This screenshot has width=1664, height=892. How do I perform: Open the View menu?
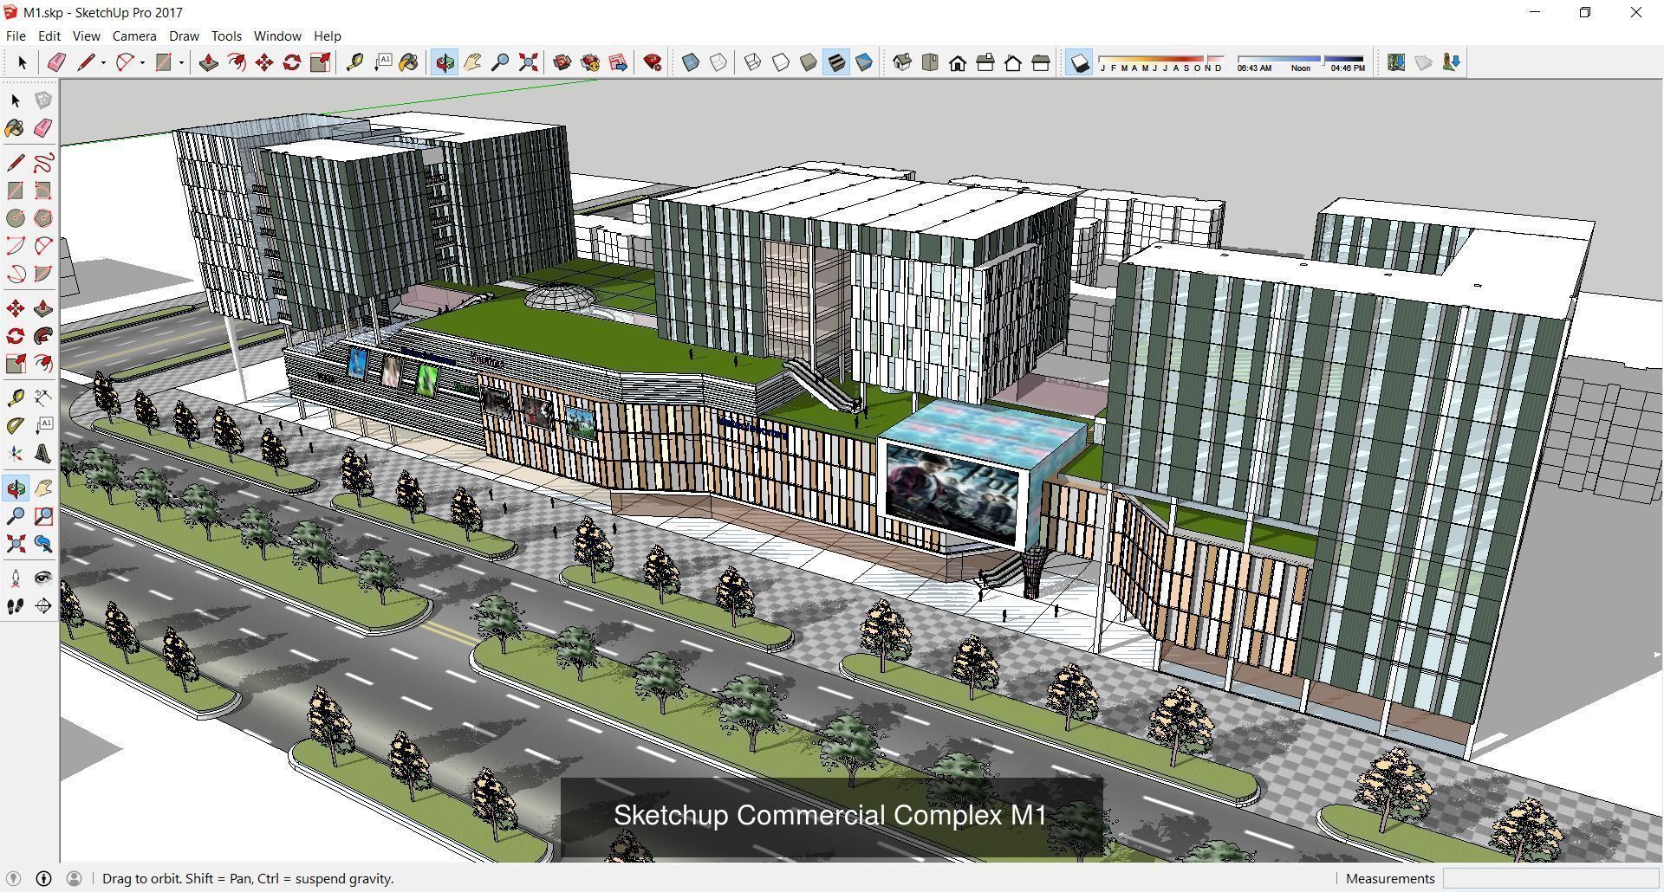click(x=86, y=36)
